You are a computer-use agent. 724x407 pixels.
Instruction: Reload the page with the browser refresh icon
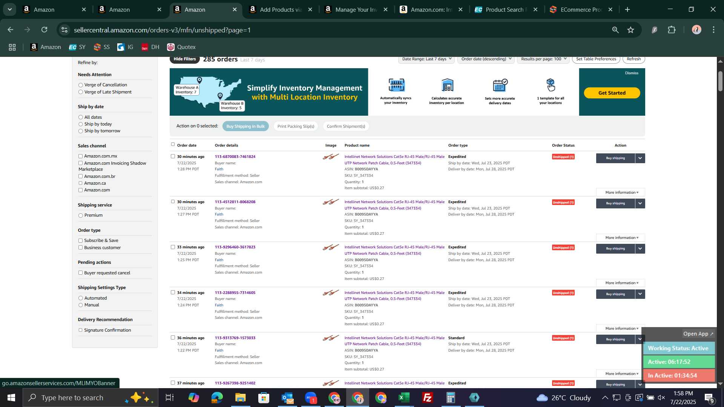pos(44,30)
